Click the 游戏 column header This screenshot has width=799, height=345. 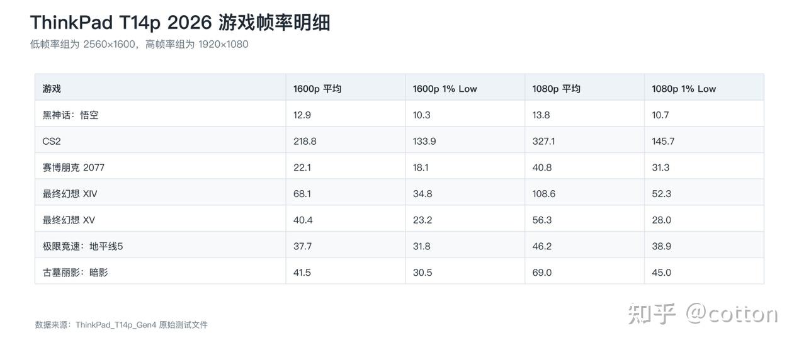click(52, 89)
